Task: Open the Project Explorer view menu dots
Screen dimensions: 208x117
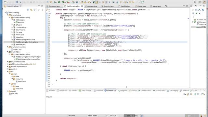Action: [x=42, y=10]
